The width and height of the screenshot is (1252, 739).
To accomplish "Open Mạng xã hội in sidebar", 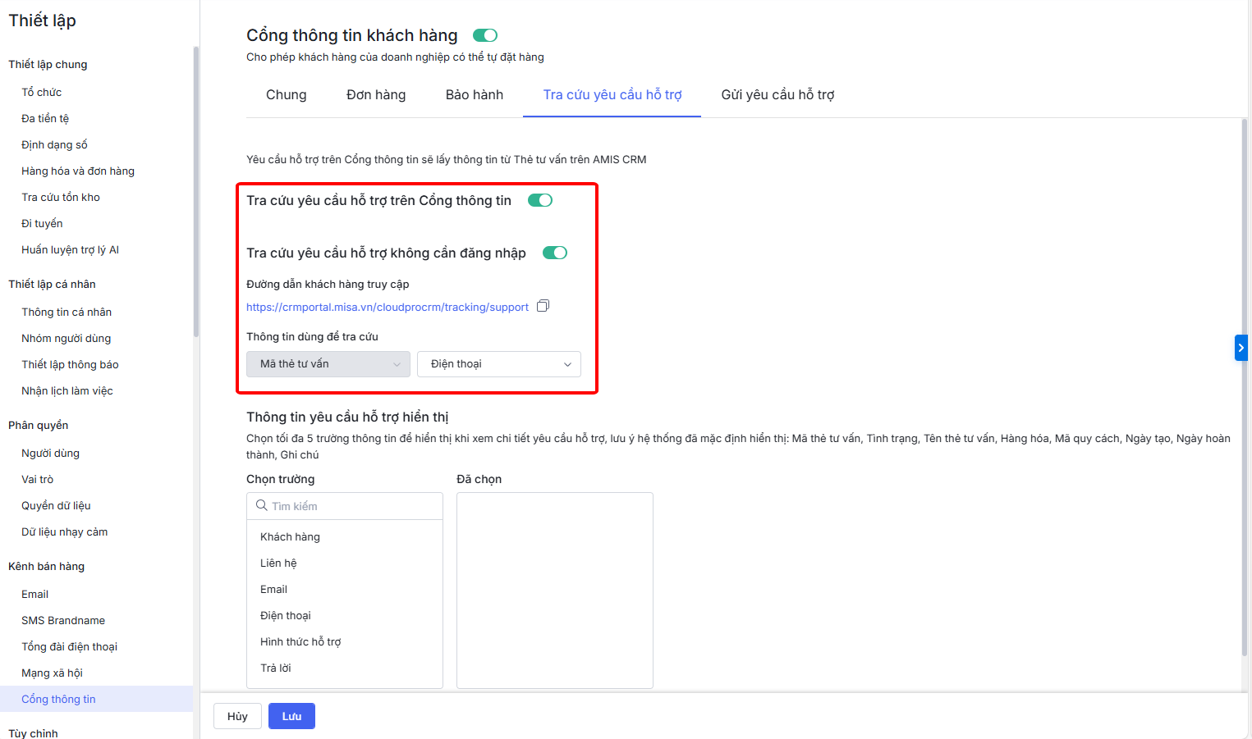I will click(52, 673).
